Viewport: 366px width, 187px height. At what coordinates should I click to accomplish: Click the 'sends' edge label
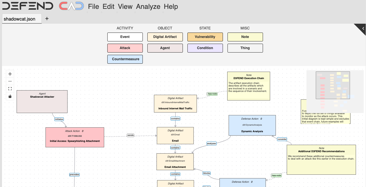[130, 135]
